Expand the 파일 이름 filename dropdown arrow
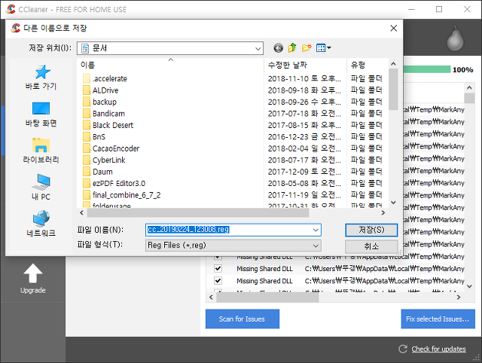The image size is (482, 363). [x=316, y=230]
